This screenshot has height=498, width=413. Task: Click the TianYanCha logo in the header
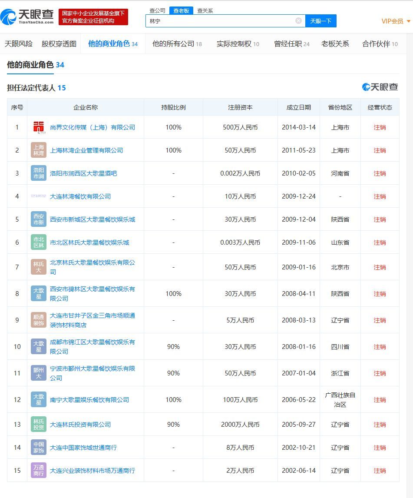(x=27, y=17)
